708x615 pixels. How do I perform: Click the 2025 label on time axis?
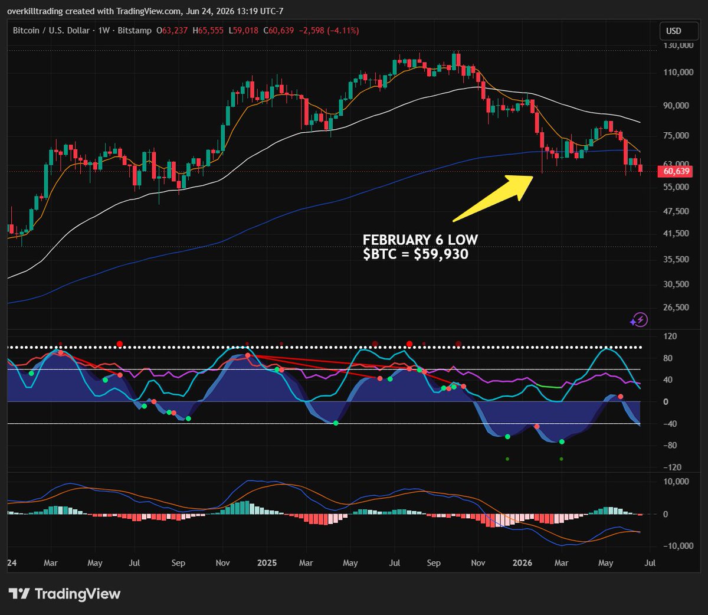point(267,563)
